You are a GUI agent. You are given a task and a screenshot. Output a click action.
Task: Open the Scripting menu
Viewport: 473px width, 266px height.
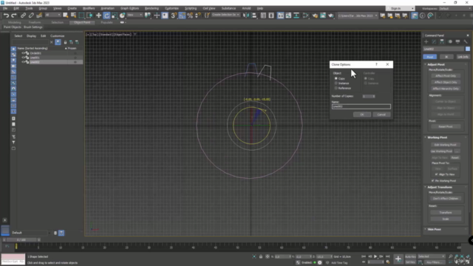pyautogui.click(x=191, y=8)
